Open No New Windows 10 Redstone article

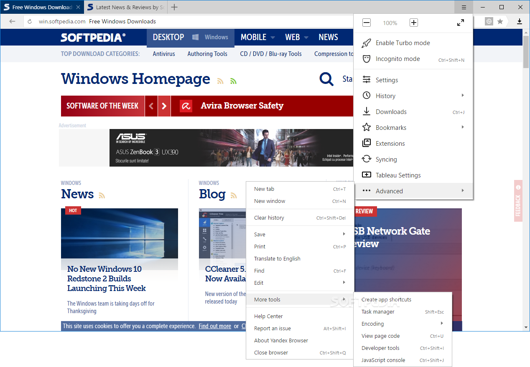coord(107,278)
